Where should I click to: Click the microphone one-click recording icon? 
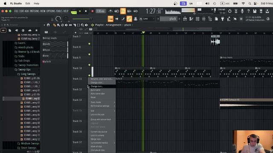click(242, 11)
